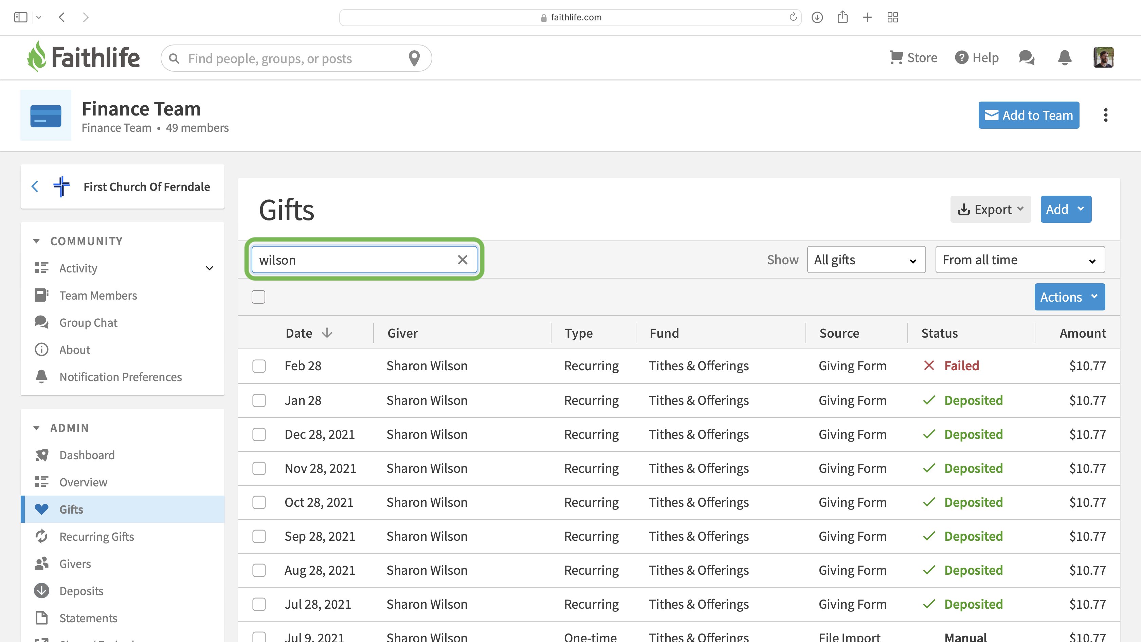Open Team Members in sidebar
1141x642 pixels.
coord(98,296)
